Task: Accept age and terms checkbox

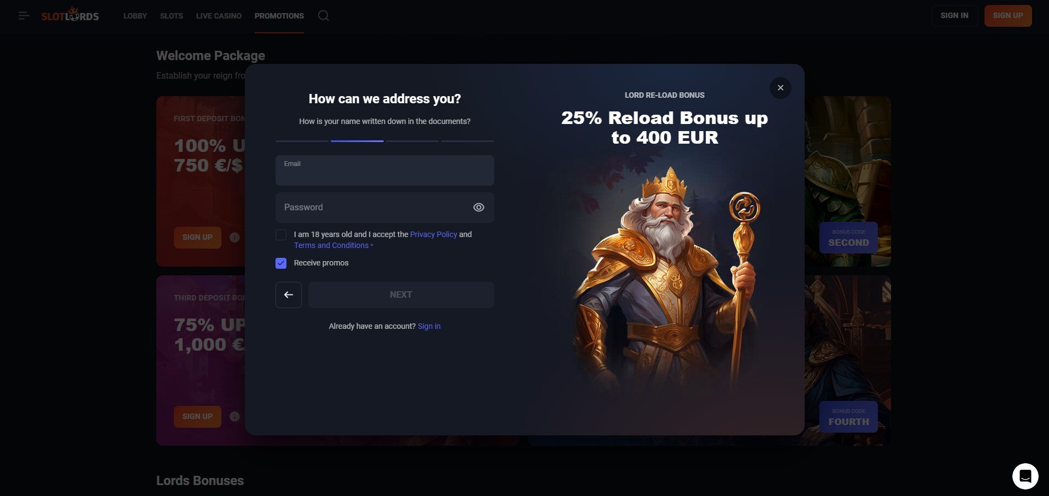Action: click(281, 235)
